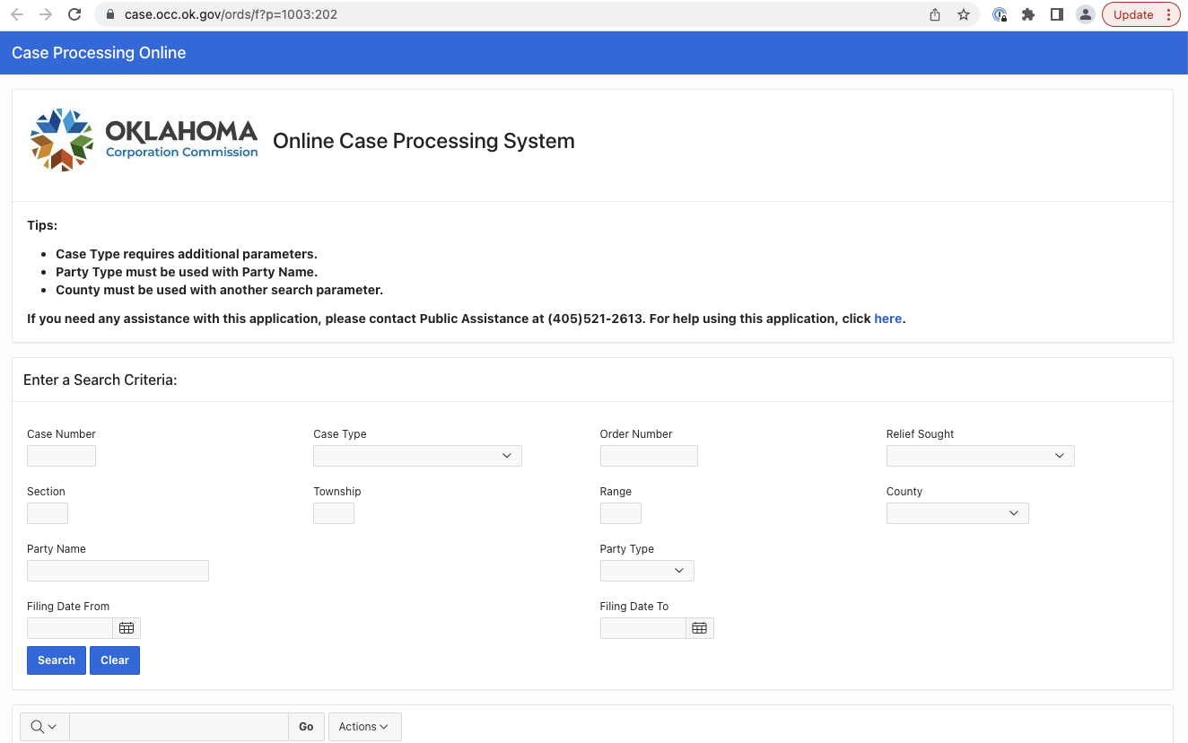Click the Clear button
The image size is (1188, 743).
tap(115, 660)
